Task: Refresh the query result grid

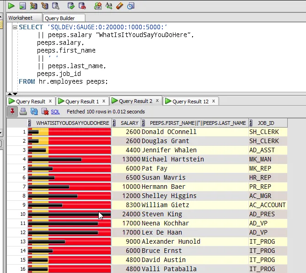Action: pyautogui.click(x=34, y=111)
